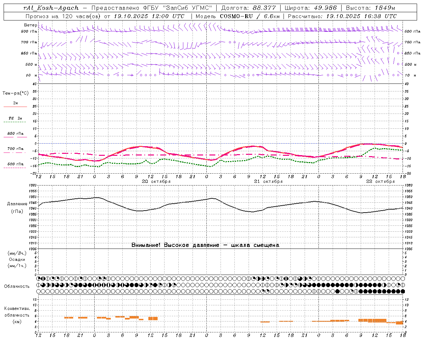Click the Облачность cloudiness label
Viewport: 422px width, 338px height.
(x=17, y=287)
